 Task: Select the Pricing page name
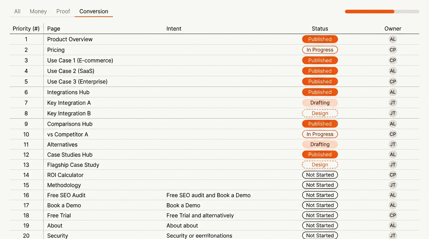[x=56, y=50]
